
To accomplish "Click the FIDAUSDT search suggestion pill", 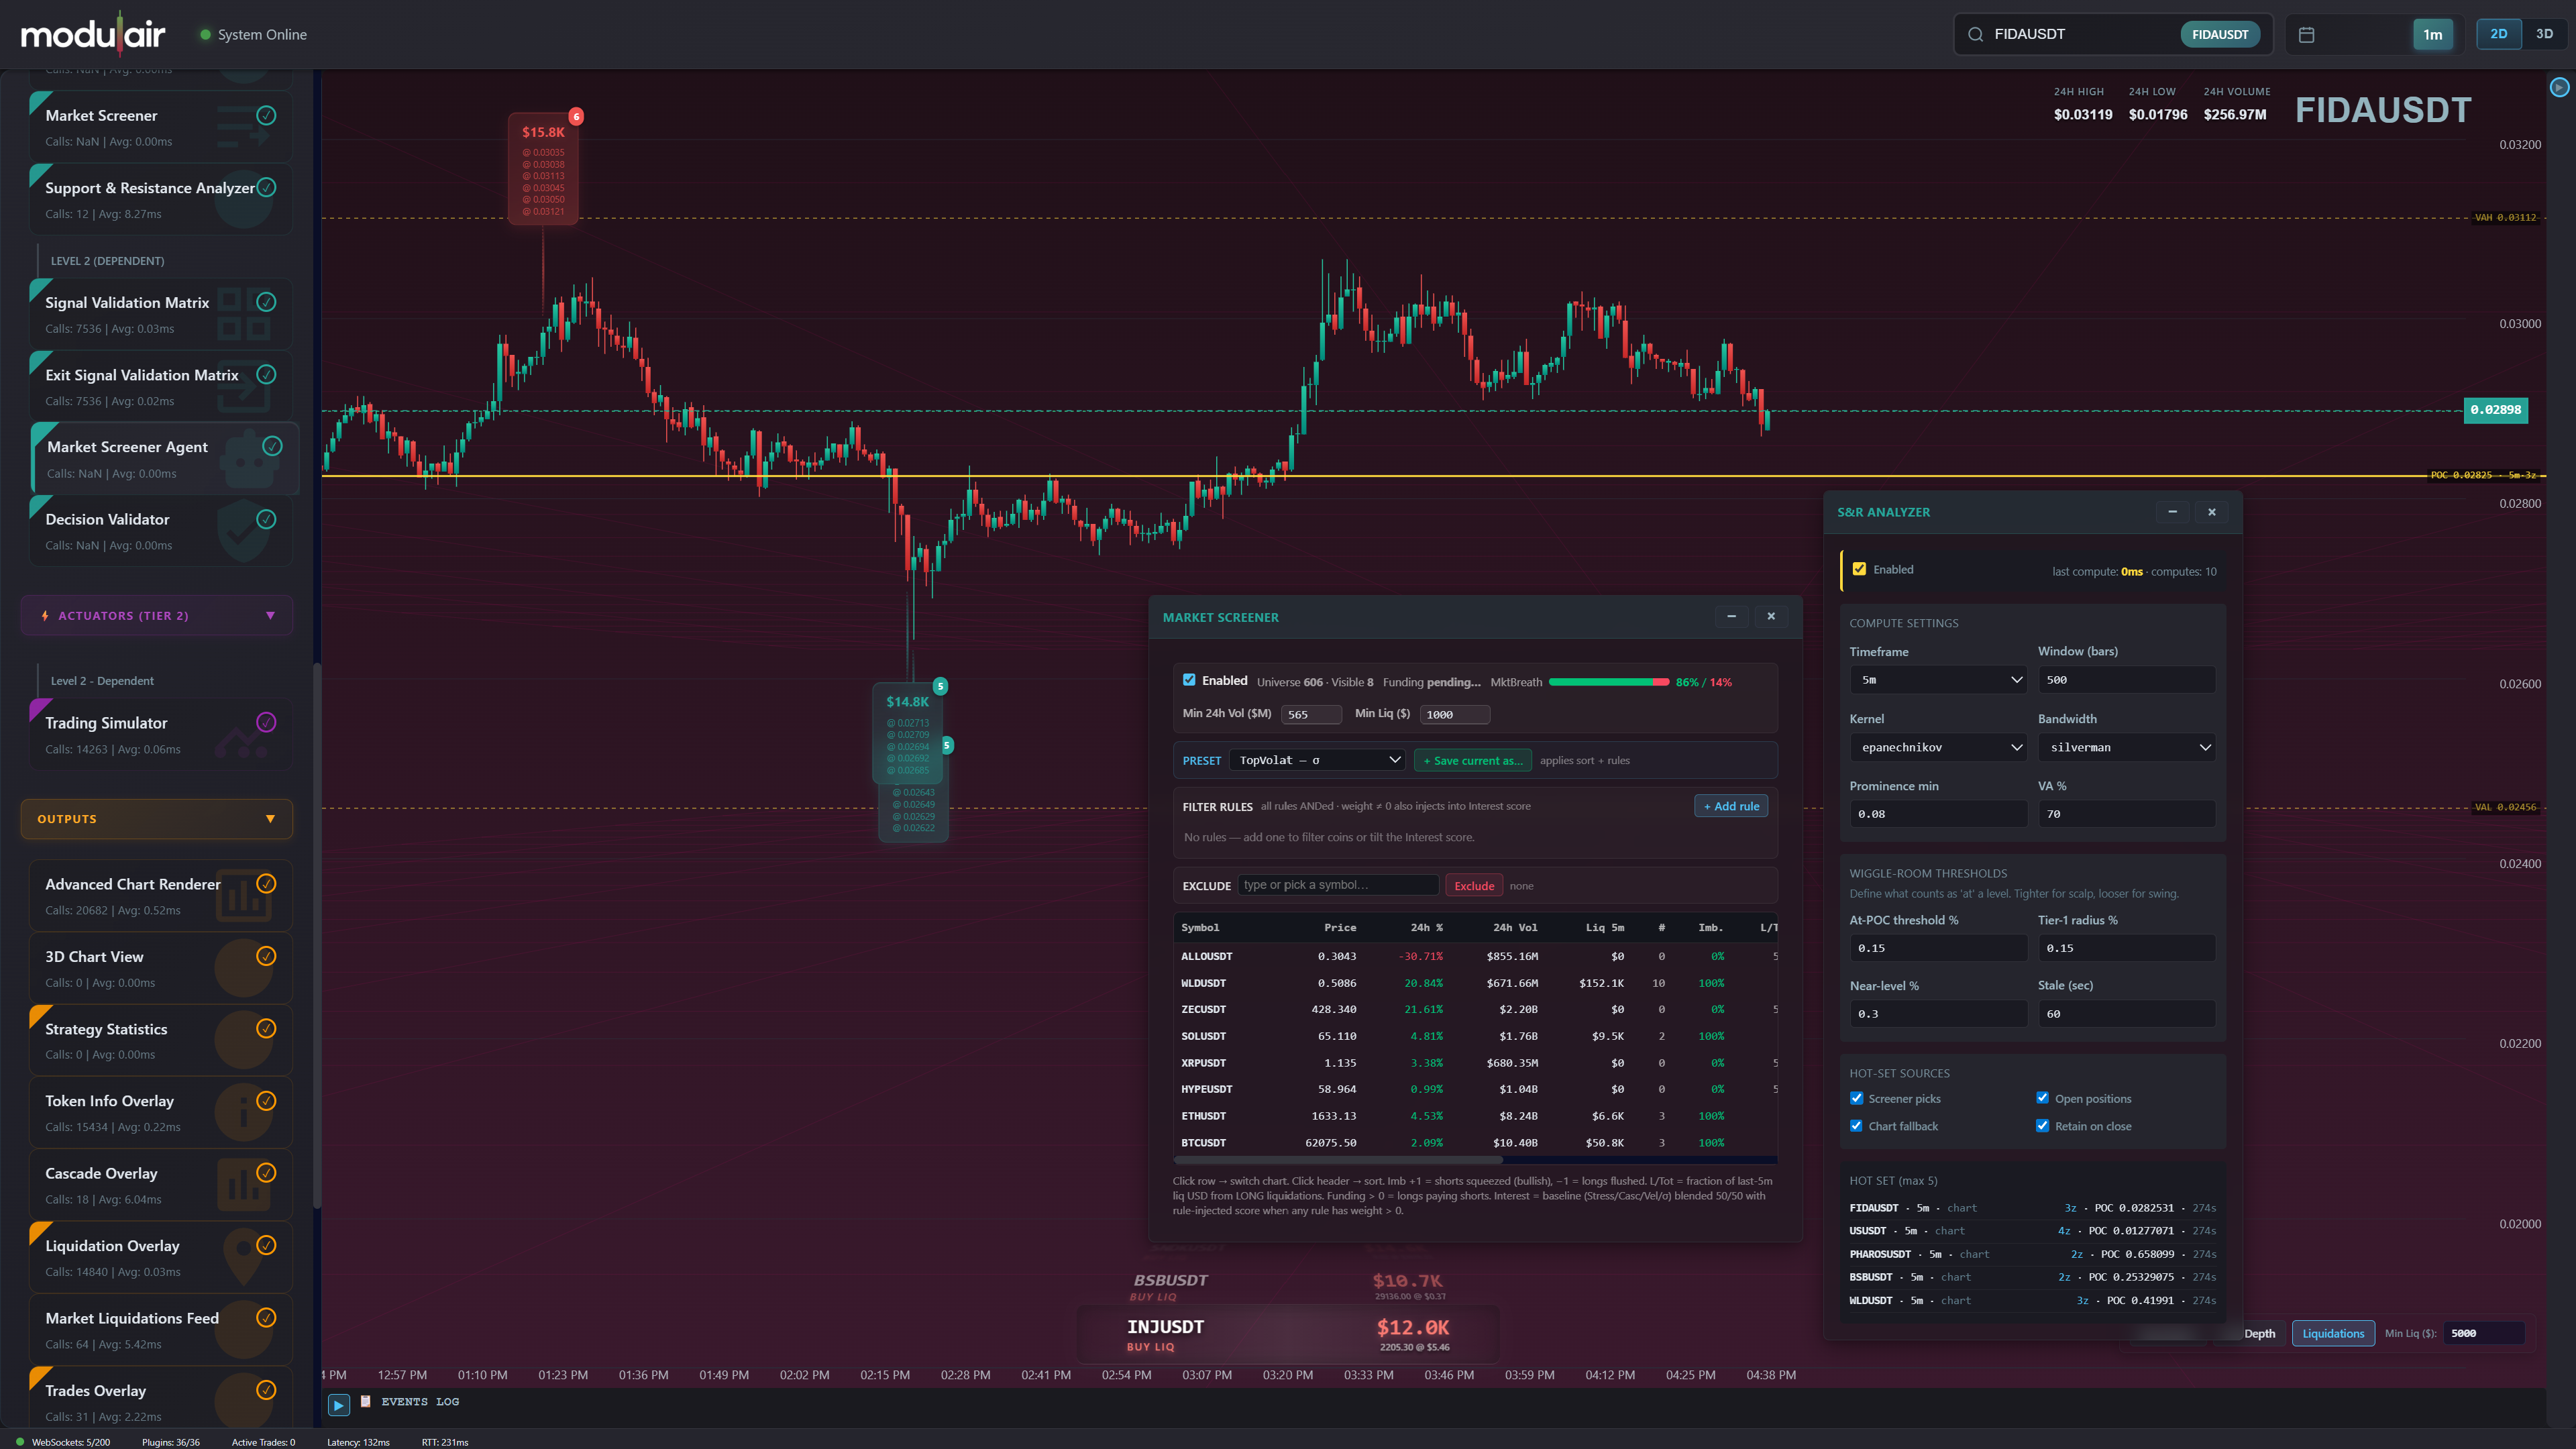I will click(x=2219, y=34).
